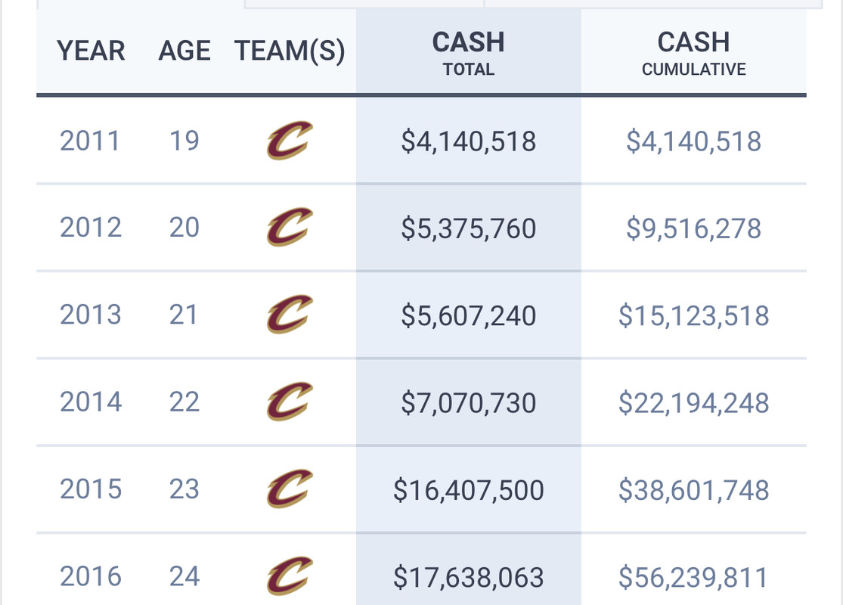Click age 23 cell in 2015 row
Viewport: 843px width, 605px height.
[184, 489]
